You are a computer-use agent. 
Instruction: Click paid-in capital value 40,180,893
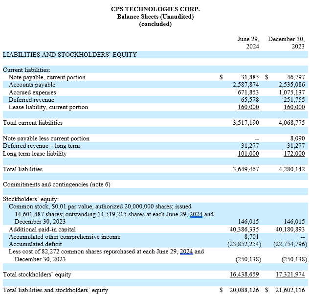pos(290,229)
